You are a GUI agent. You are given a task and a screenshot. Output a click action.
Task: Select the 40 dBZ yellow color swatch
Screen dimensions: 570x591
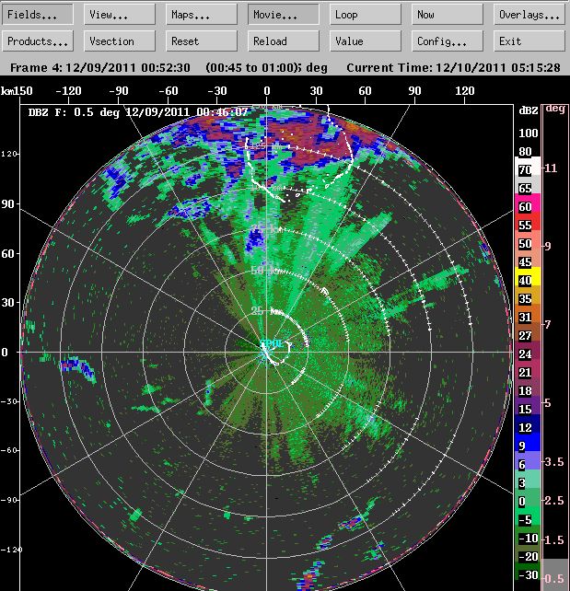[x=528, y=277]
